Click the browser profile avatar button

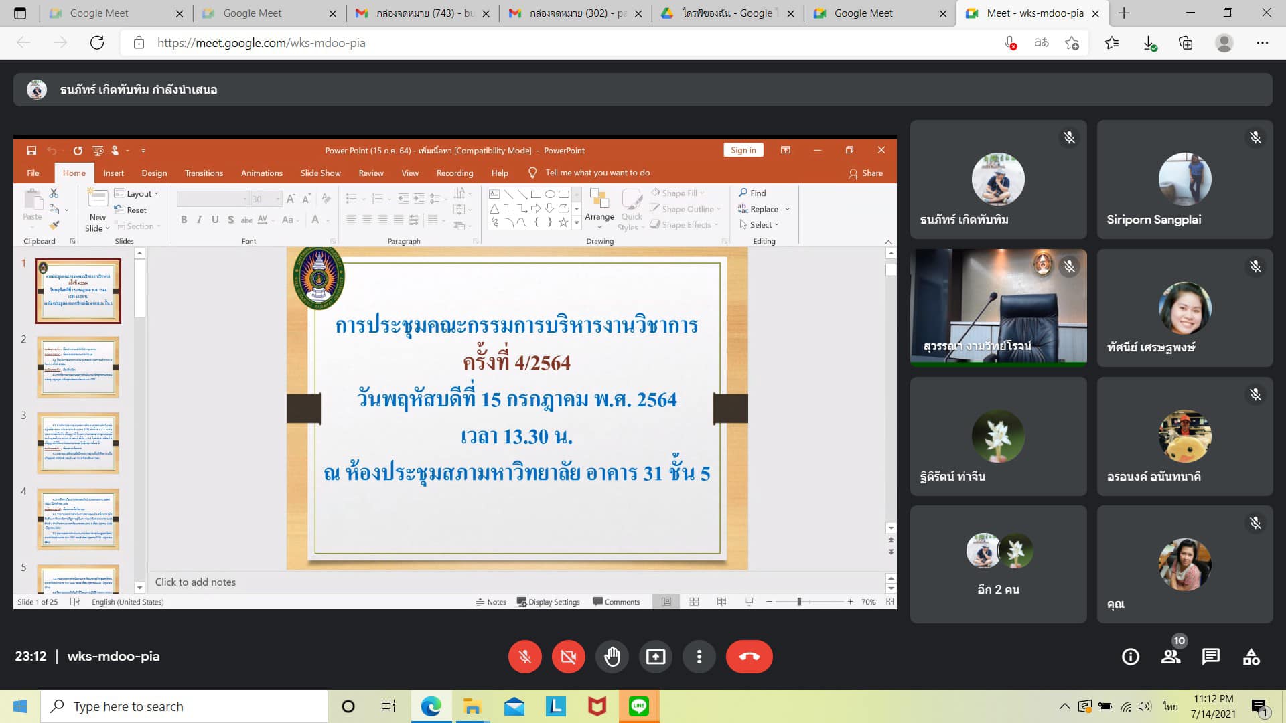coord(1224,43)
